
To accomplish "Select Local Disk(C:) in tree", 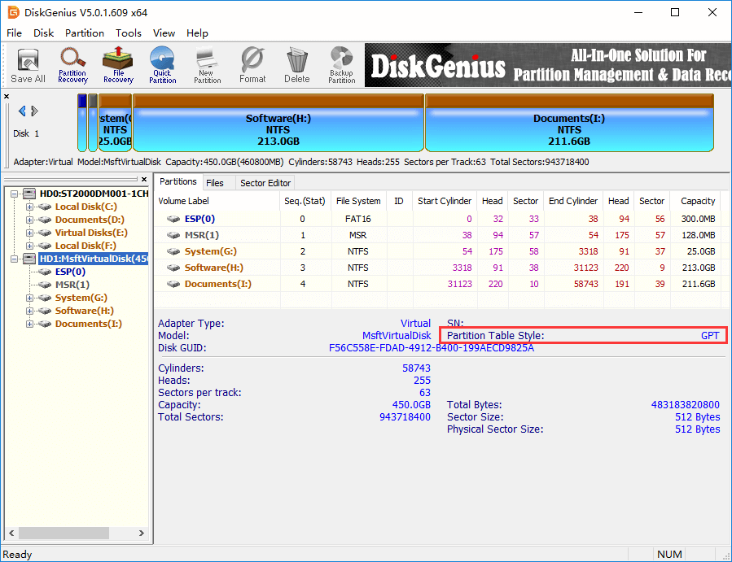I will click(x=85, y=207).
